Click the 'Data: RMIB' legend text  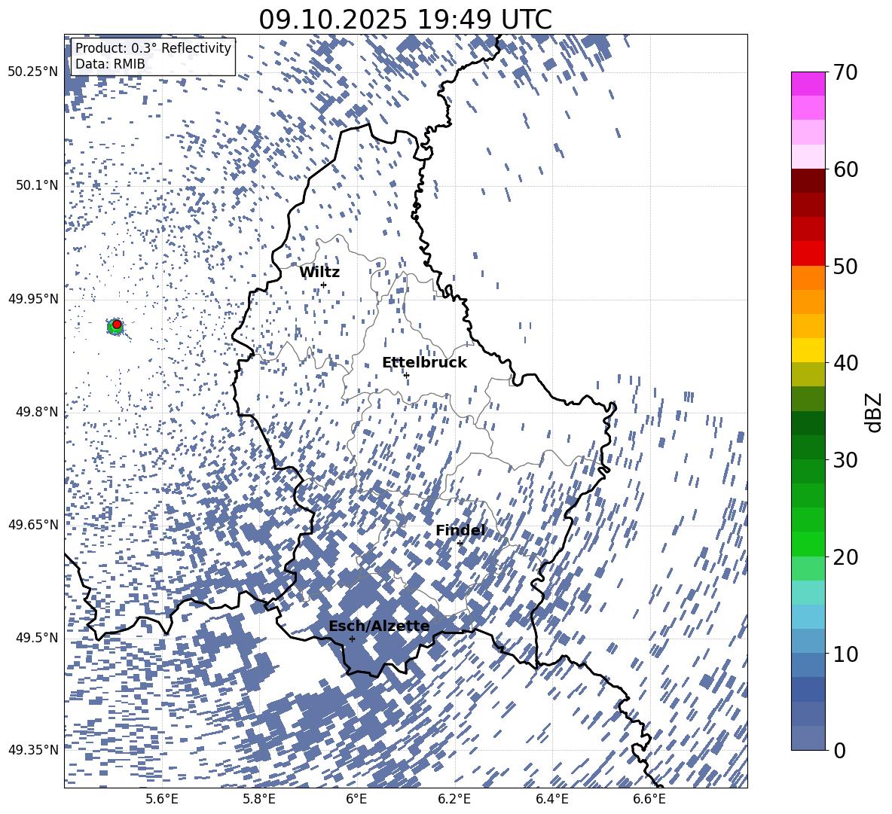[x=110, y=64]
